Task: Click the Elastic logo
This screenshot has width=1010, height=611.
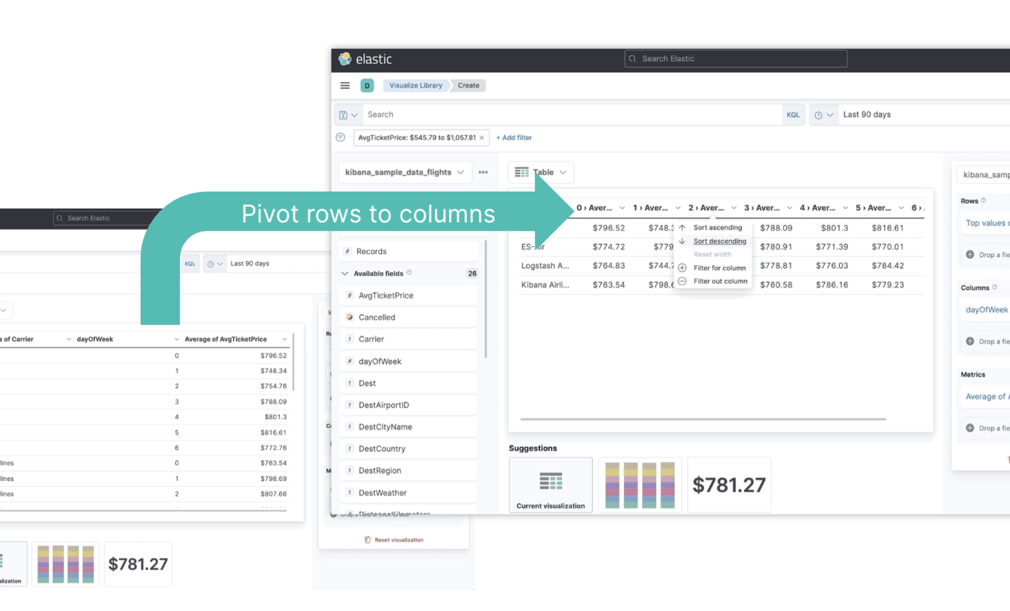Action: 365,59
